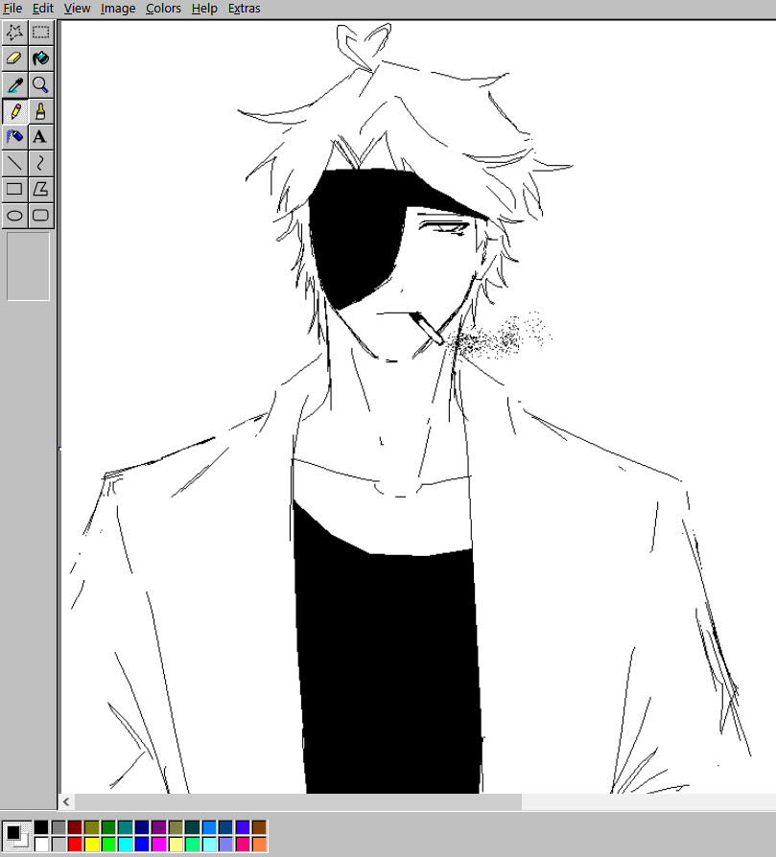This screenshot has height=857, width=776.
Task: Select the Magnifier tool
Action: [41, 84]
